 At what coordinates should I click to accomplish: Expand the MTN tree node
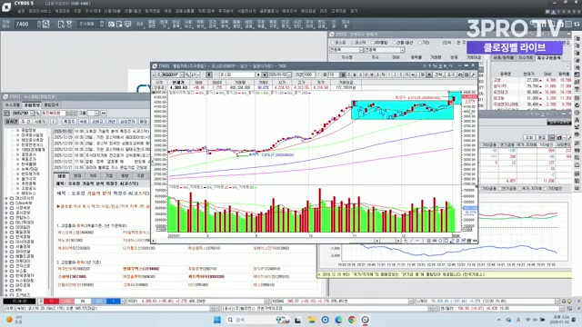[x=6, y=291]
